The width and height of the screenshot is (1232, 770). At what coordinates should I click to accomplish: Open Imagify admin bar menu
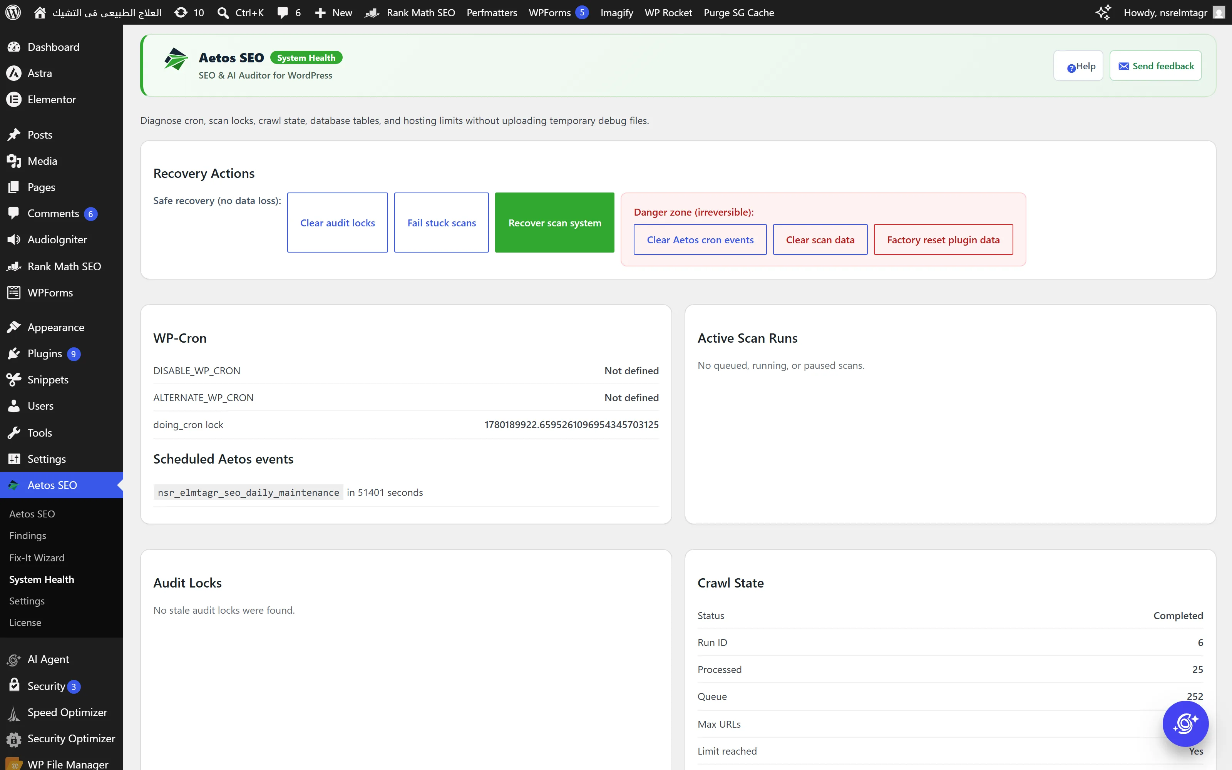pos(616,12)
